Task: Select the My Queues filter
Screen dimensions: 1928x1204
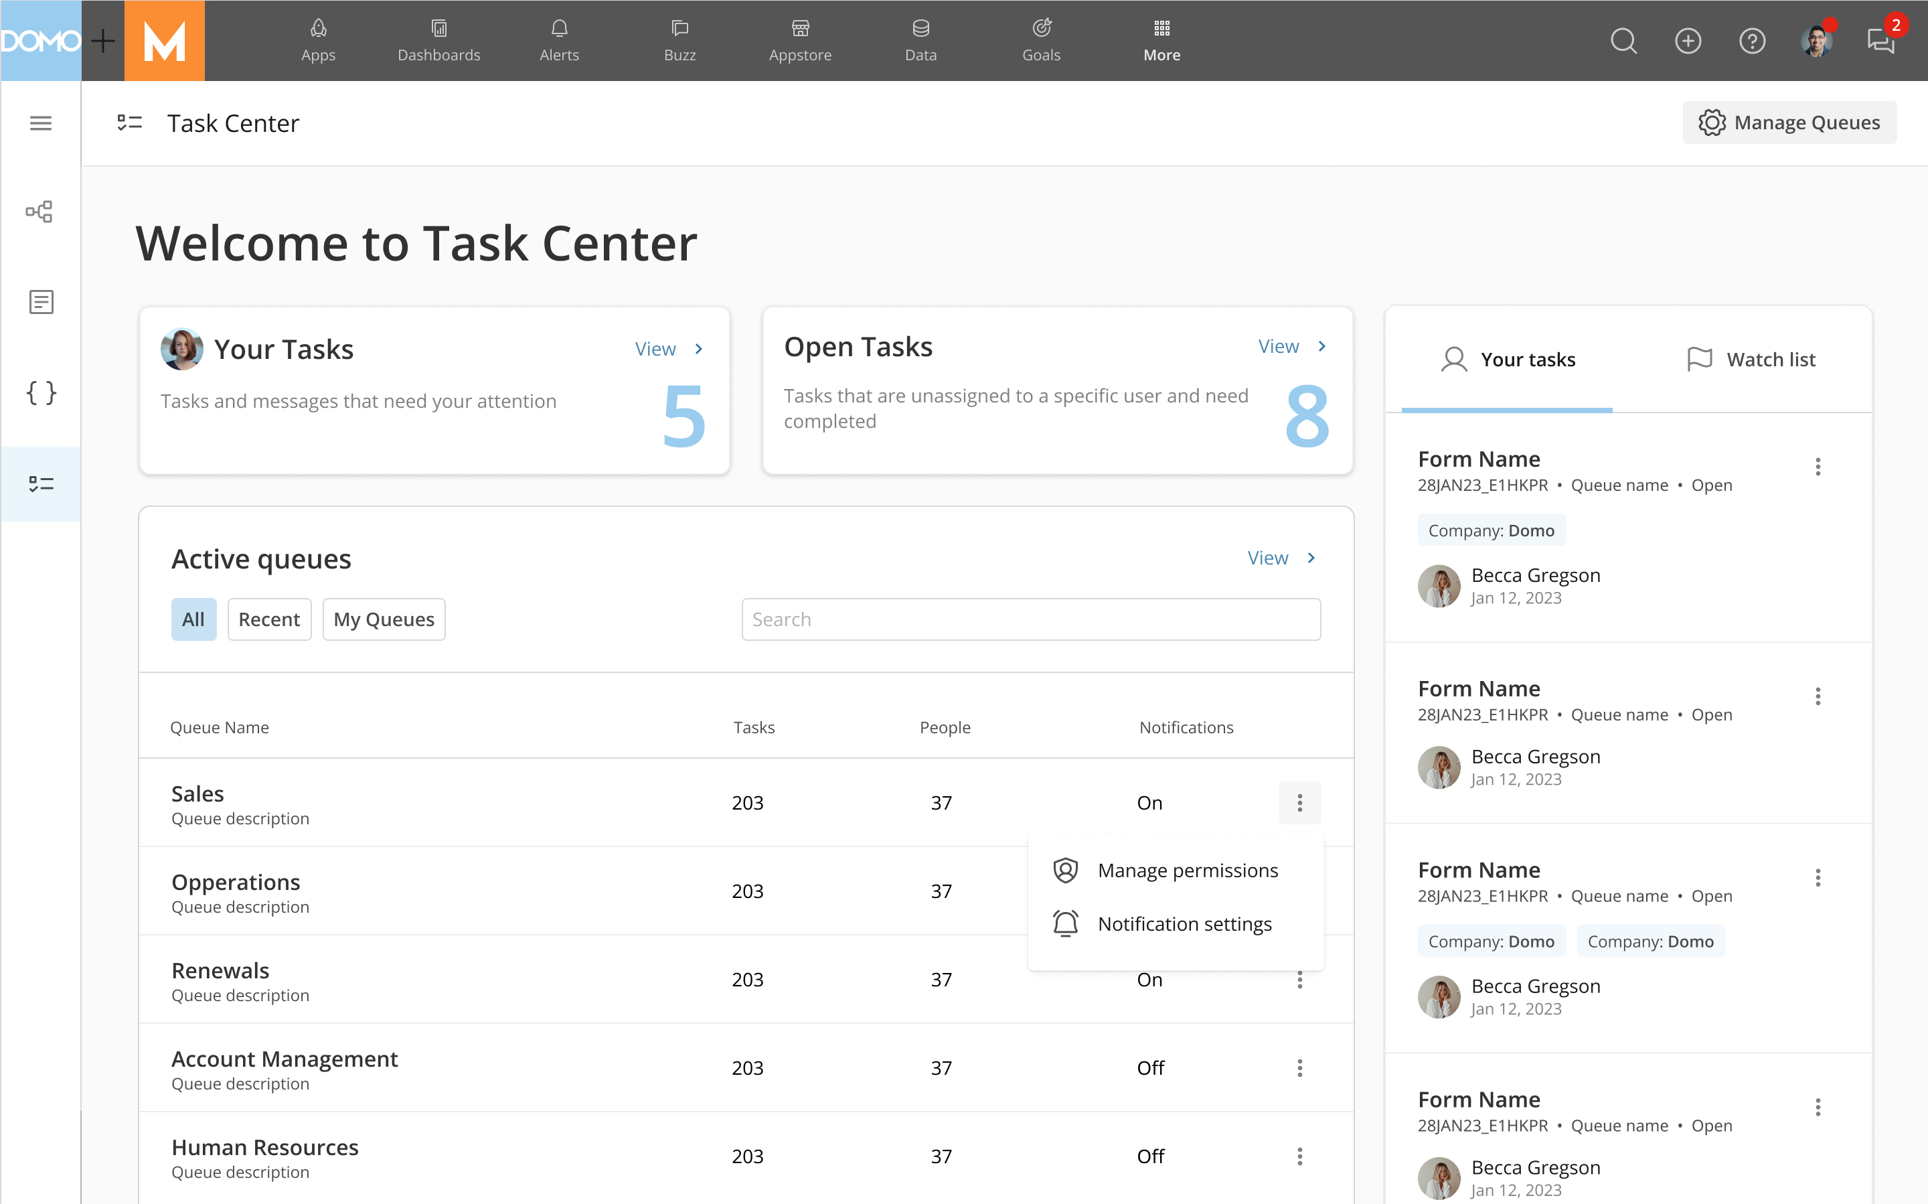Action: click(x=384, y=619)
